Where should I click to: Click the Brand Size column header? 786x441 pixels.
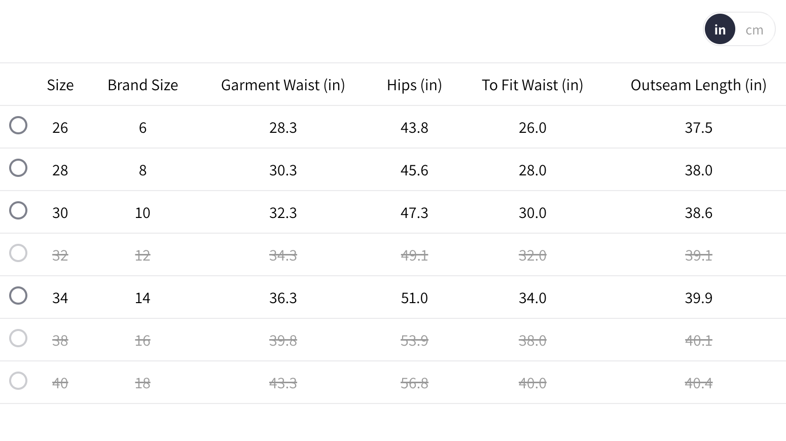pos(142,85)
